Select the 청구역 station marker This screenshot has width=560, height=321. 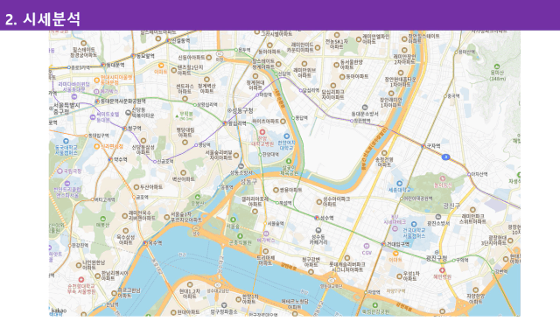pyautogui.click(x=124, y=129)
